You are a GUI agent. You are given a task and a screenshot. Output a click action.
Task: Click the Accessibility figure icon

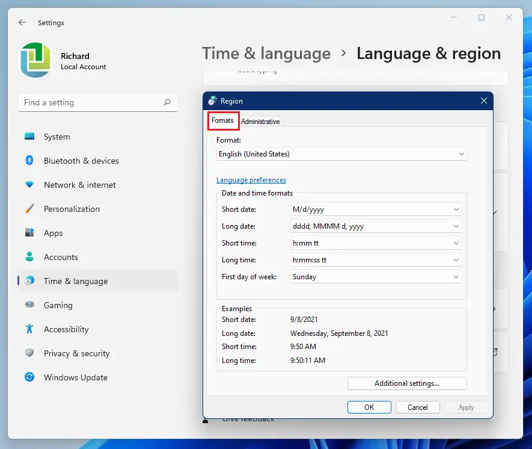pos(29,329)
